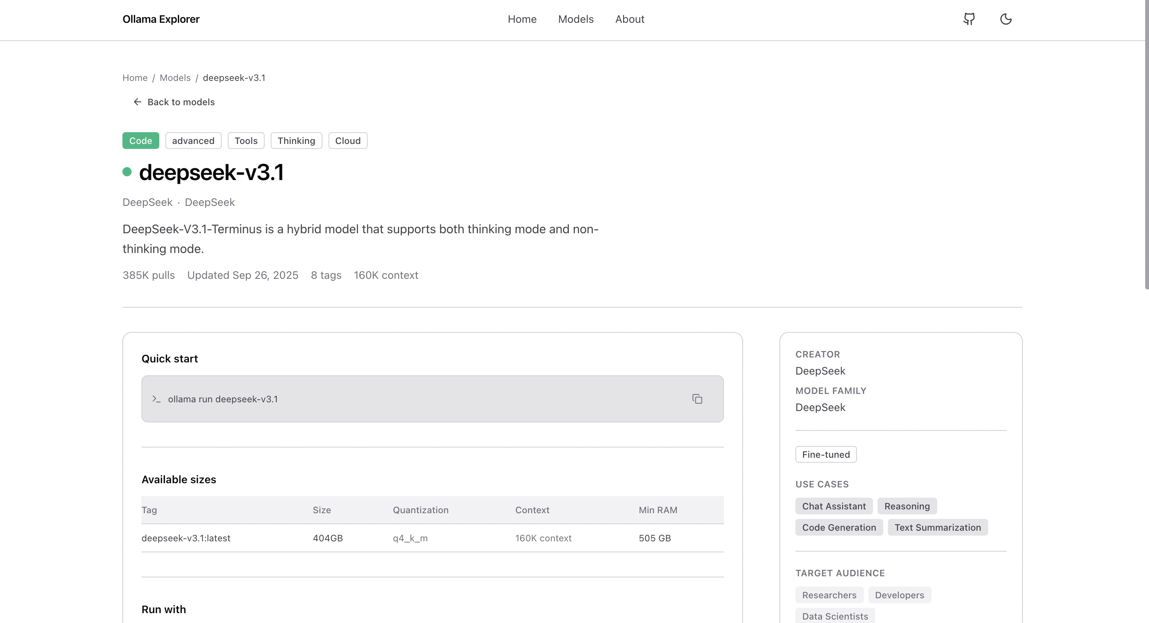This screenshot has width=1149, height=623.
Task: Click the terminal prompt icon in Quick start
Action: [x=156, y=399]
